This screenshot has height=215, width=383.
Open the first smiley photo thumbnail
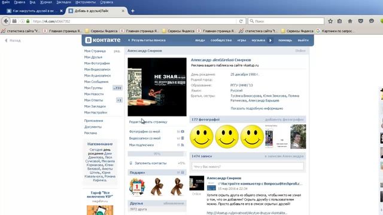(202, 137)
